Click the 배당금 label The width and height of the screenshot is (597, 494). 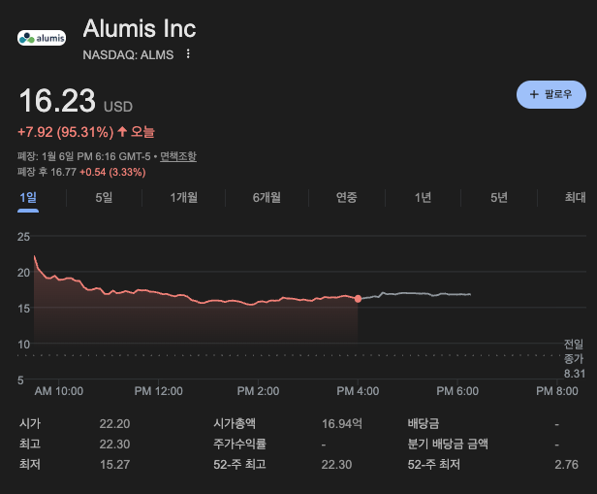pyautogui.click(x=423, y=423)
